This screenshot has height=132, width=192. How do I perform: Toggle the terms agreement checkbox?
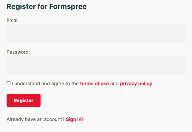click(9, 83)
